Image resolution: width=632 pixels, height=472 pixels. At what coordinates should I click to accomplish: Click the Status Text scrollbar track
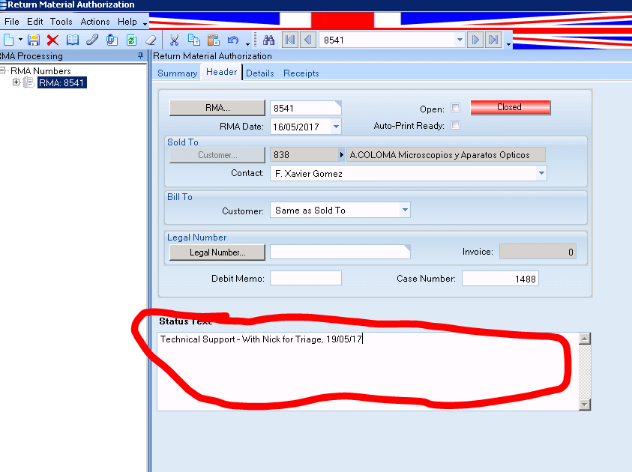coord(585,372)
